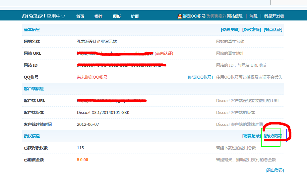This screenshot has height=178, width=307.
Task: Click the 网站 URL row label
Action: (32, 53)
